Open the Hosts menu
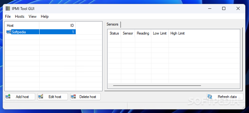249x113 pixels. click(20, 16)
